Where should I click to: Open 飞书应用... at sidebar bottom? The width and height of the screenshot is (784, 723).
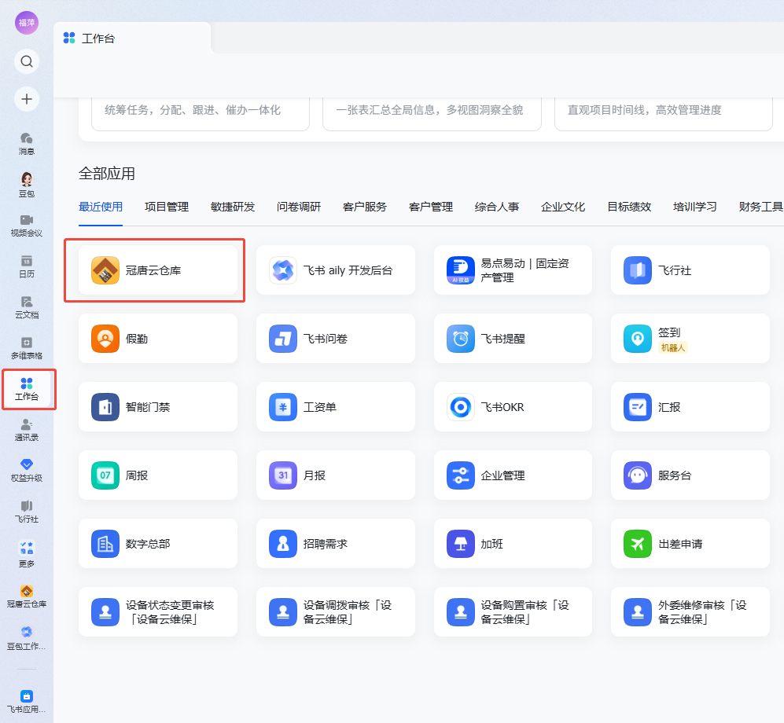tap(27, 702)
